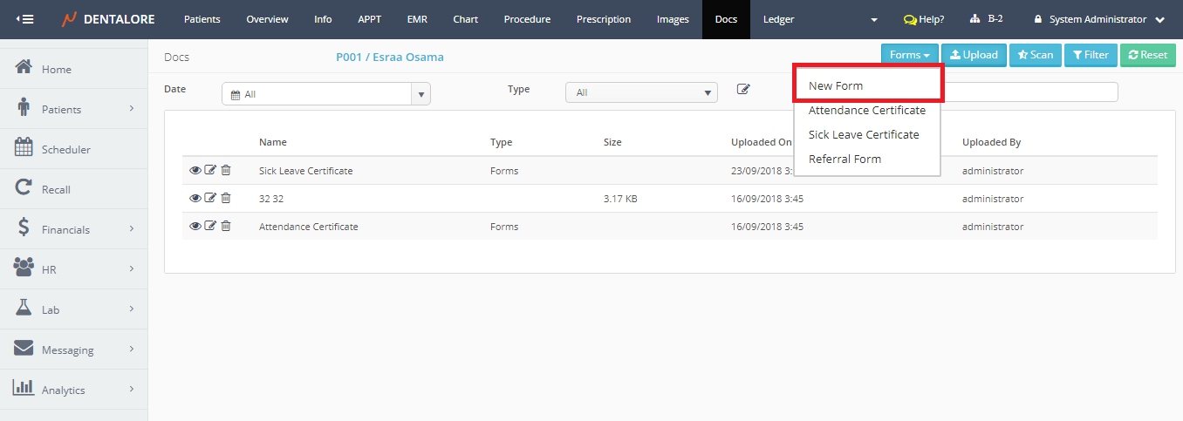Open the Scheduler calendar in sidebar
The image size is (1183, 421).
tap(65, 149)
